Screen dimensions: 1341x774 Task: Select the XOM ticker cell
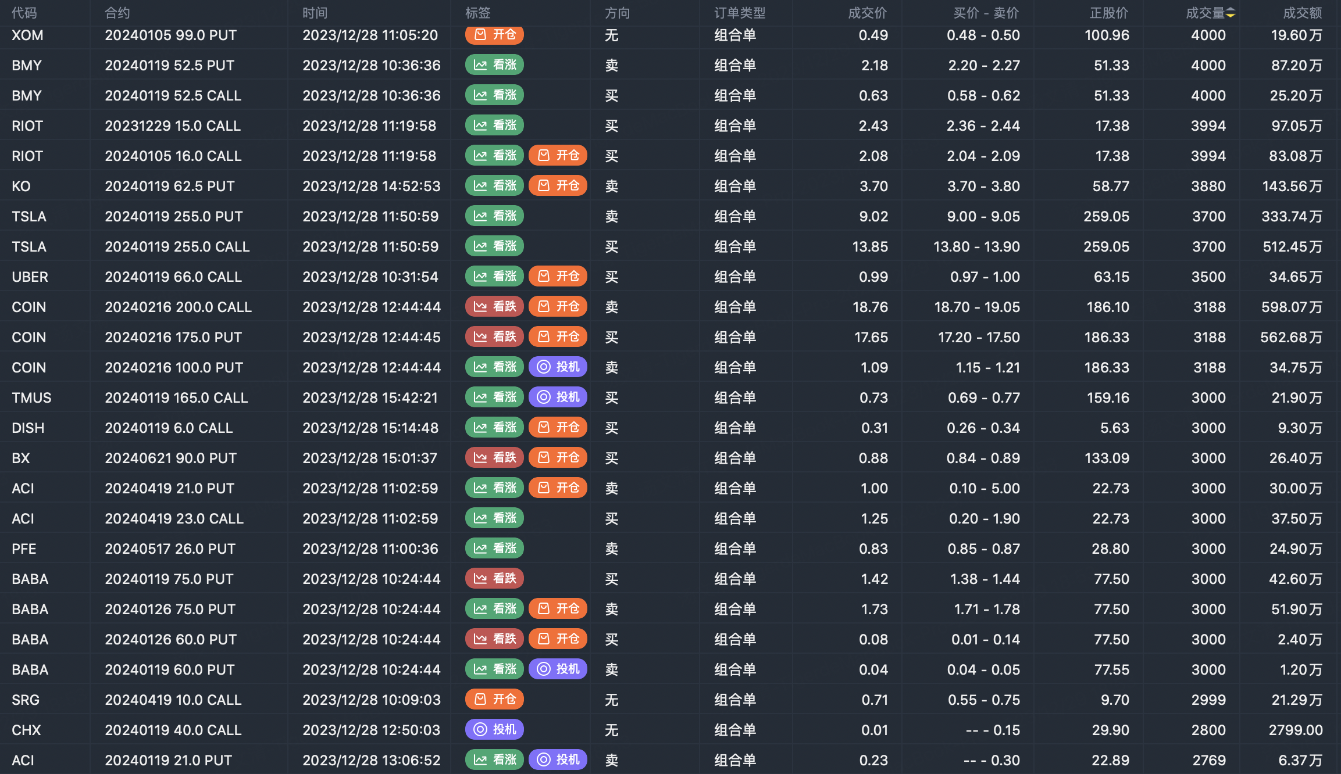pyautogui.click(x=27, y=35)
